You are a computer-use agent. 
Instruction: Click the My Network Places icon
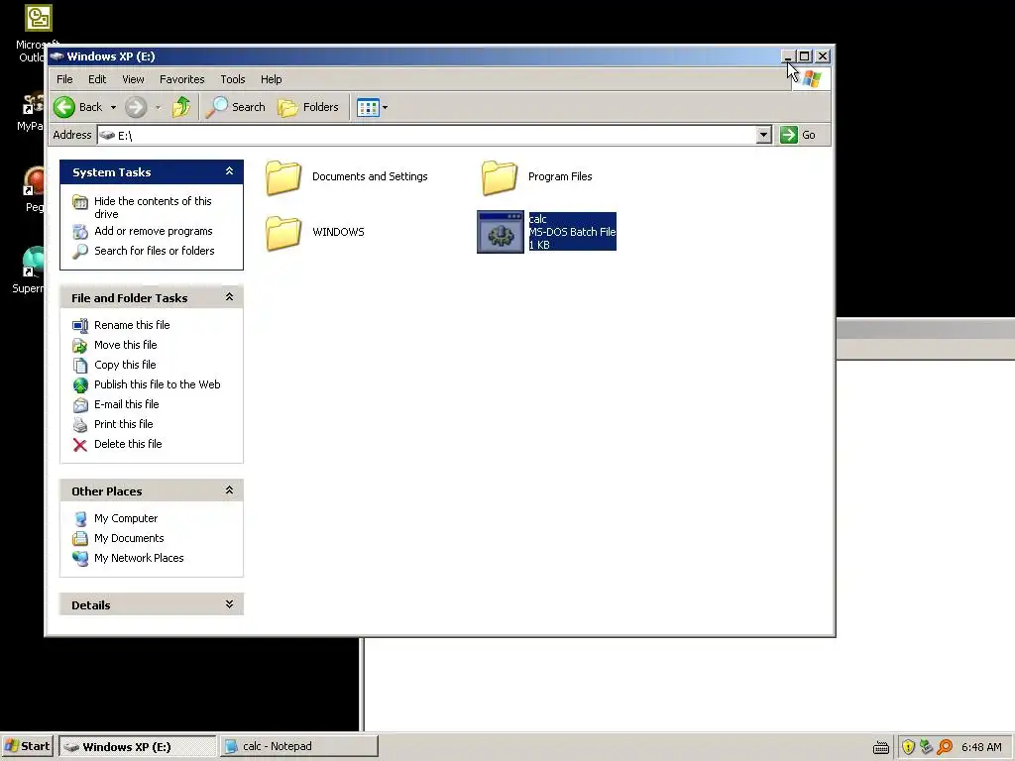coord(79,559)
